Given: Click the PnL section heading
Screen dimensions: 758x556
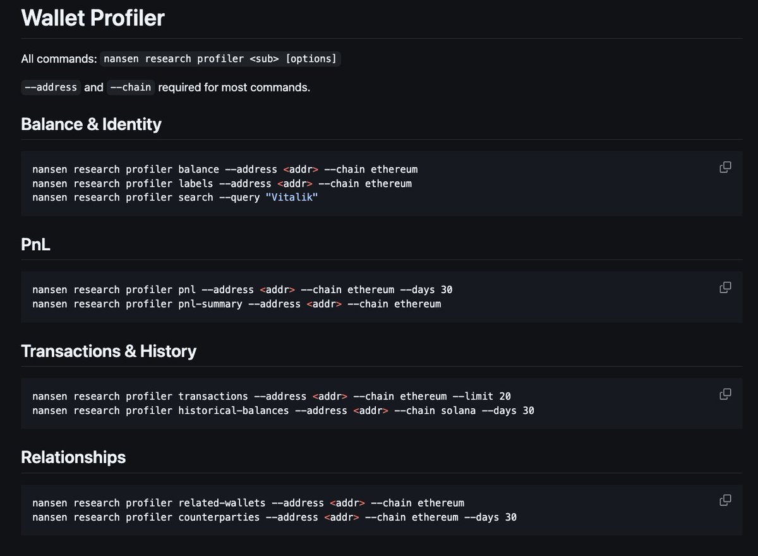Looking at the screenshot, I should click(35, 245).
